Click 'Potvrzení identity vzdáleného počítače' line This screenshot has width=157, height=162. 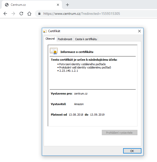tap(82, 64)
